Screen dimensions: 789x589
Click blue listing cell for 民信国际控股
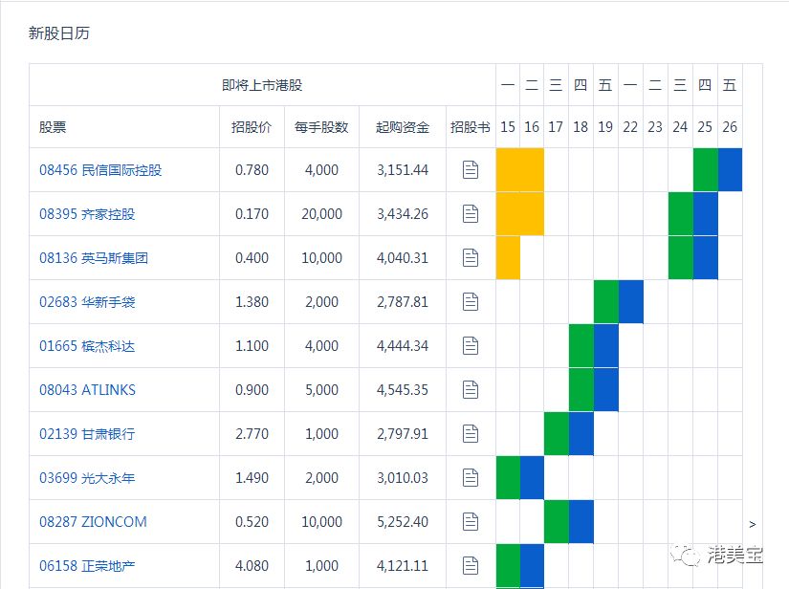point(730,170)
